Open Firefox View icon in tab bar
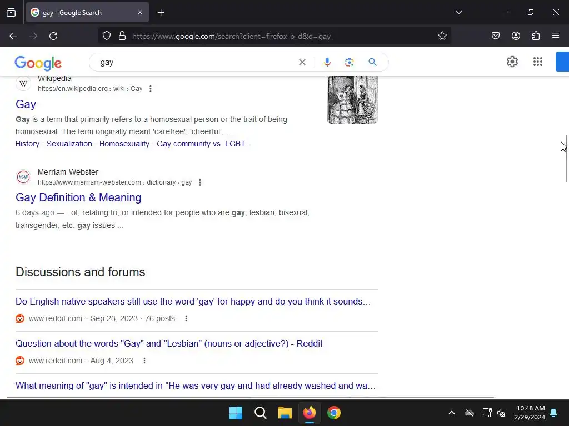 click(11, 12)
